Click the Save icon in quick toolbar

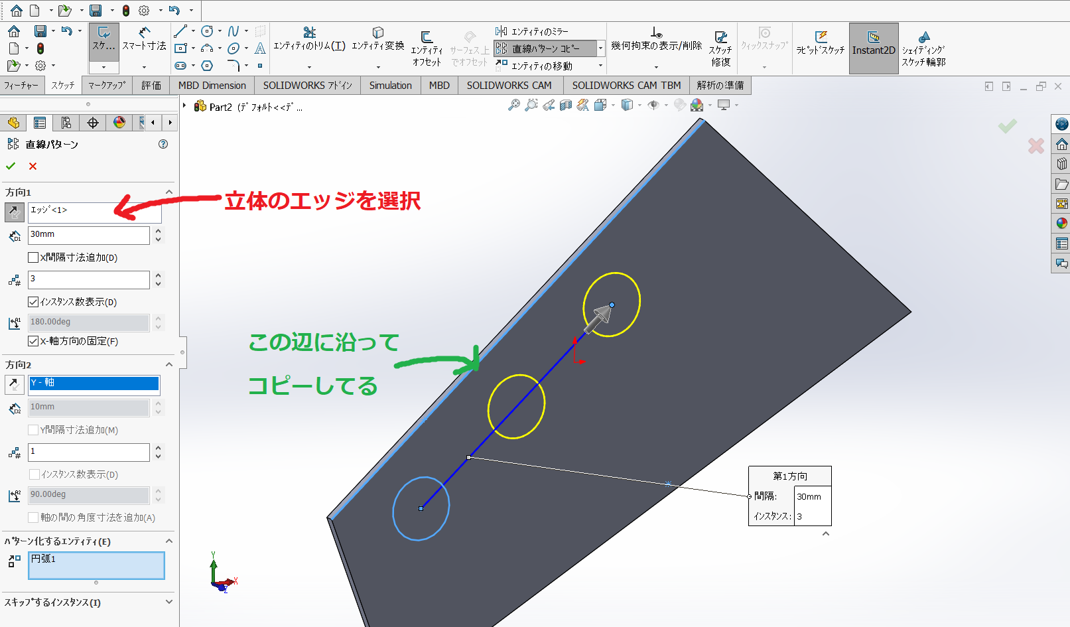coord(96,11)
